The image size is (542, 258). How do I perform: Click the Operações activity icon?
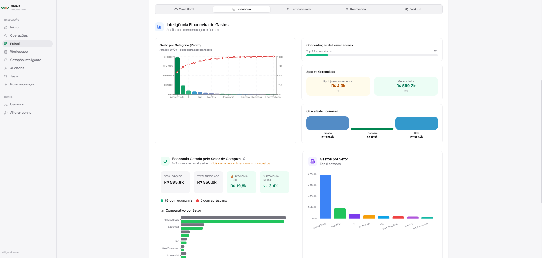[x=6, y=36]
